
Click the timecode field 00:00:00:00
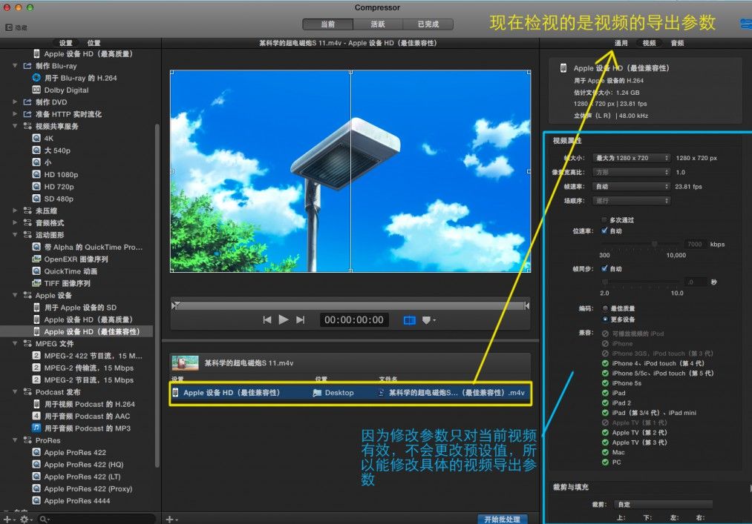[x=354, y=320]
